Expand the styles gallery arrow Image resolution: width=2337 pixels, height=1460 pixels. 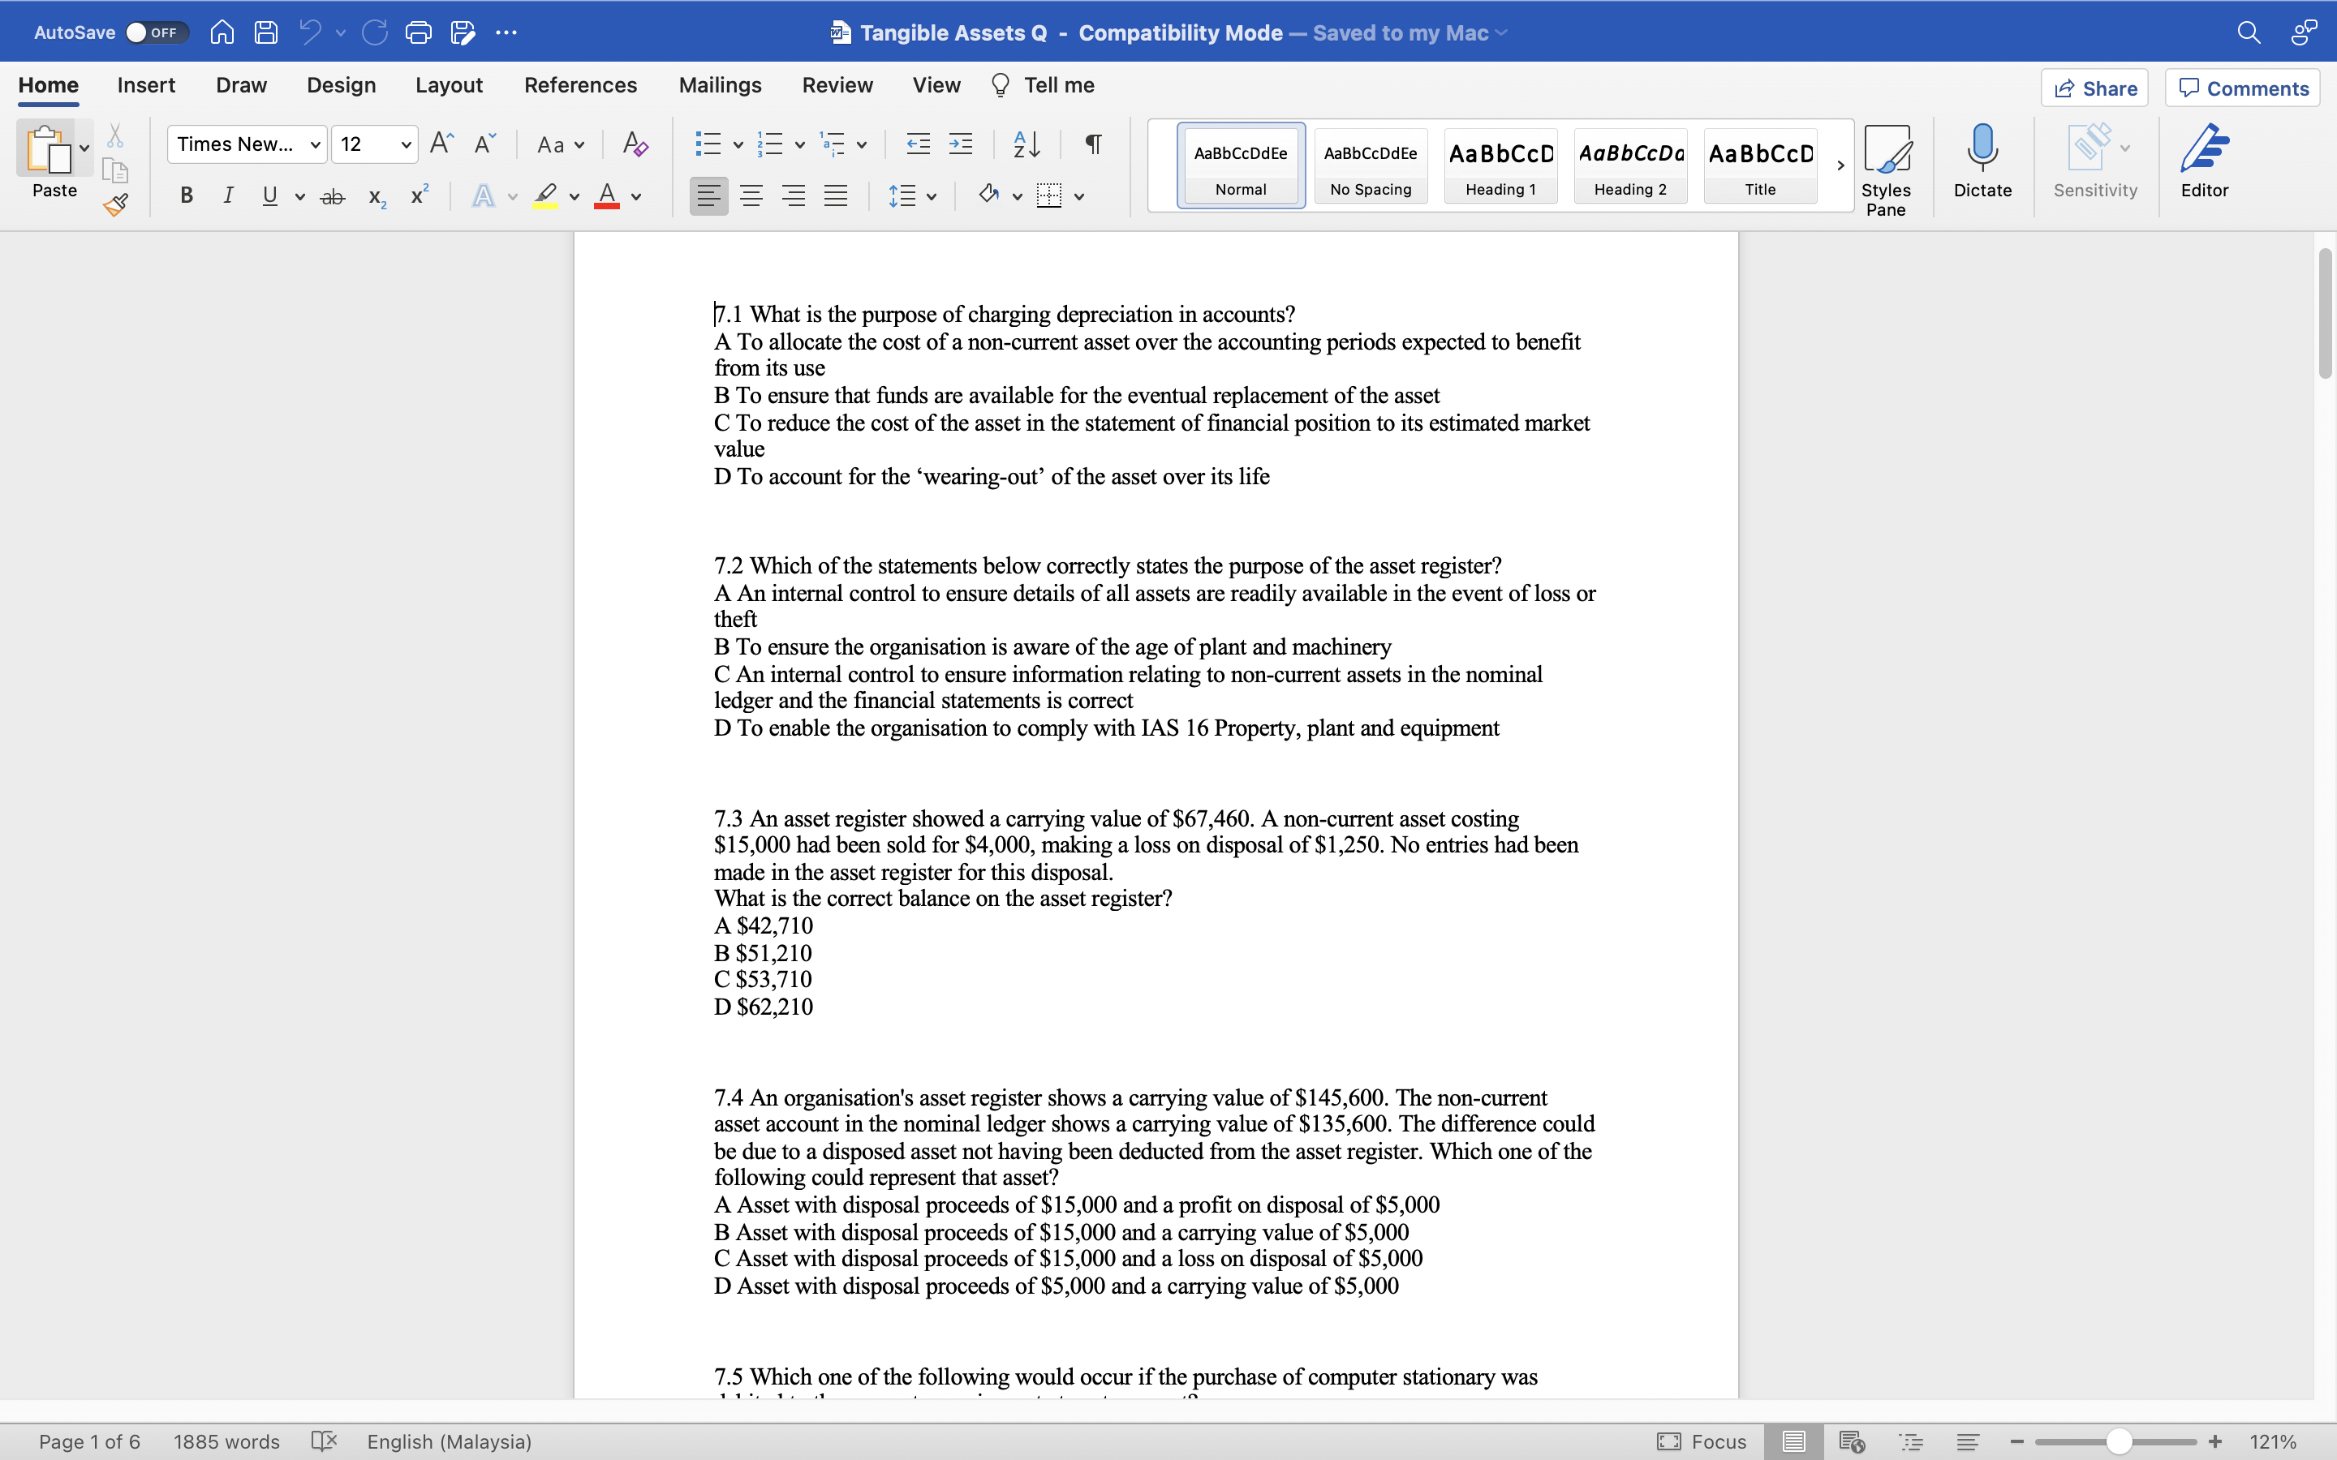[x=1840, y=165]
